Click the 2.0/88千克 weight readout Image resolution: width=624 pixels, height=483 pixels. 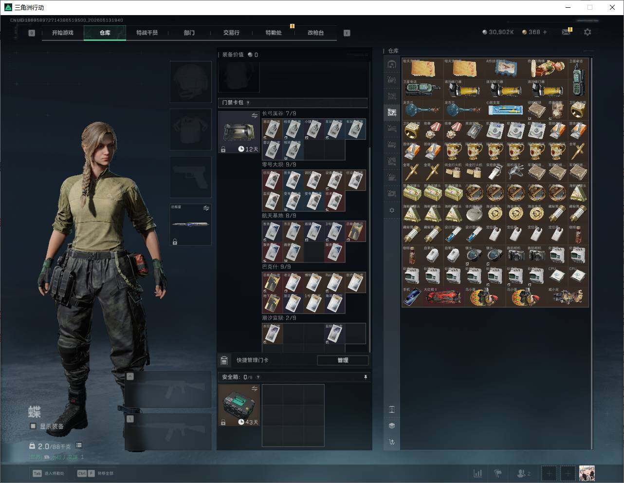click(50, 446)
